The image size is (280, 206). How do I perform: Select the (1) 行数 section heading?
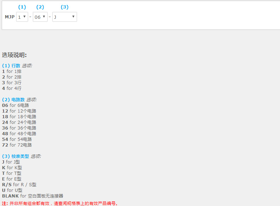click(x=11, y=65)
